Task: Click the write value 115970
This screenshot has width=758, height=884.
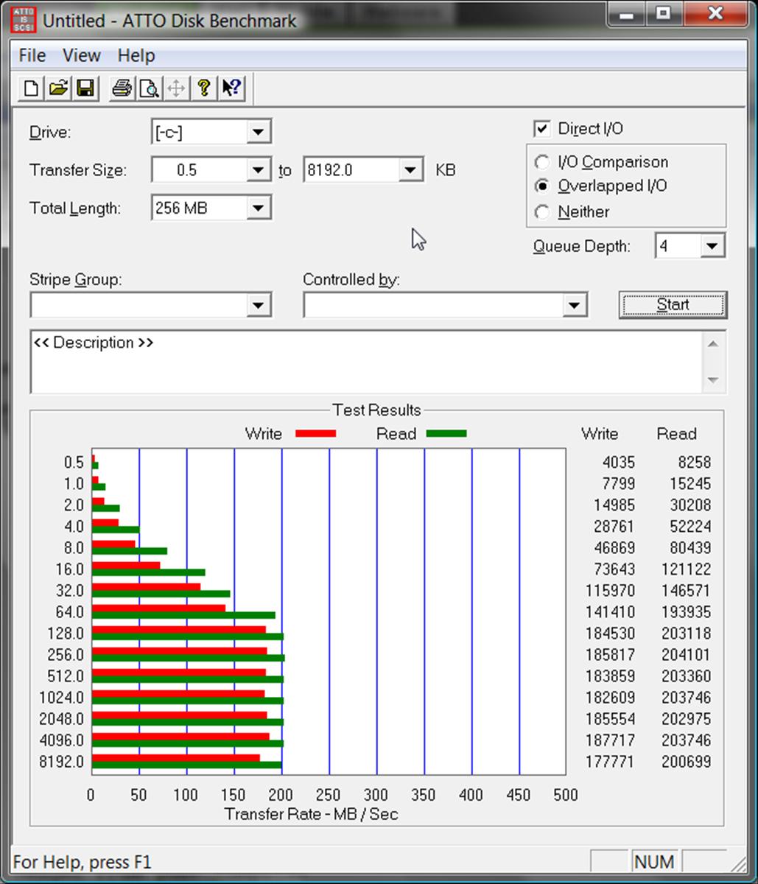Action: coord(610,591)
